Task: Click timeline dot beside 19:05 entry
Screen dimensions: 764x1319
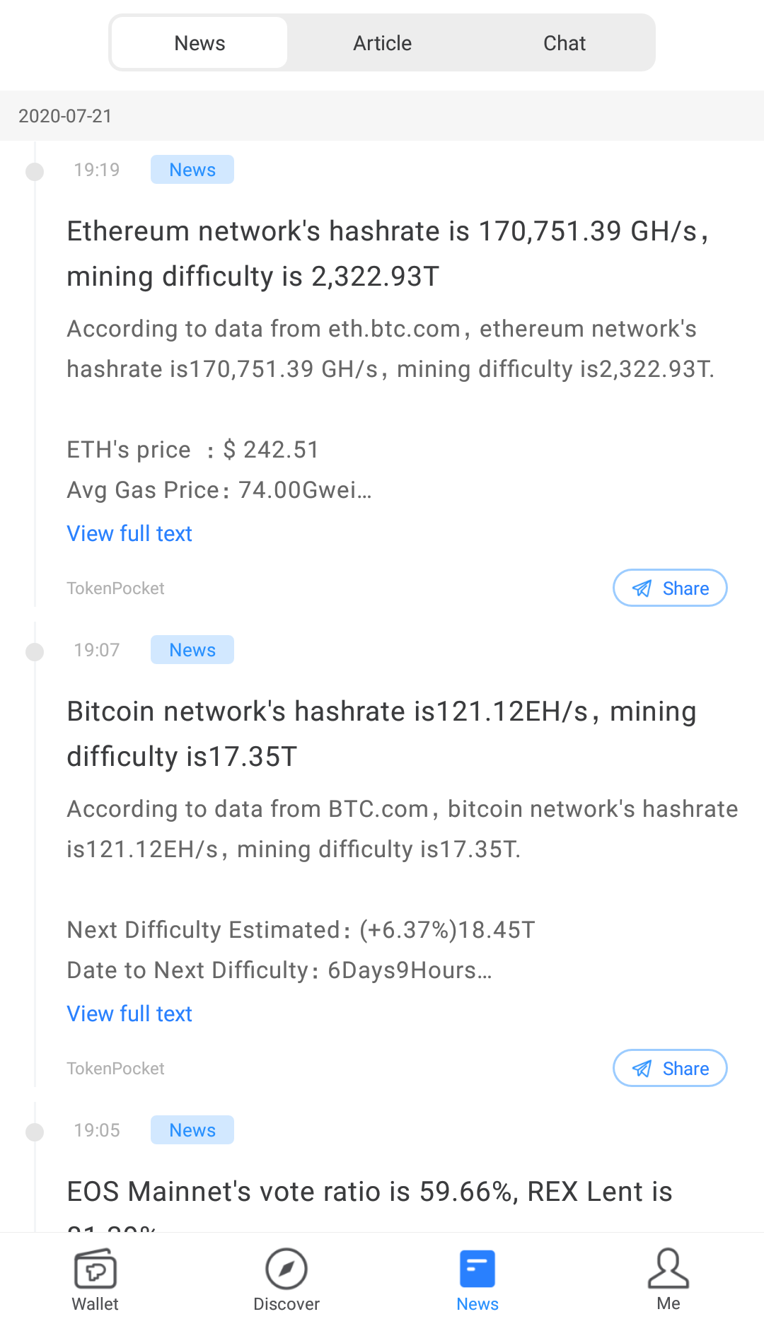Action: pyautogui.click(x=35, y=1132)
